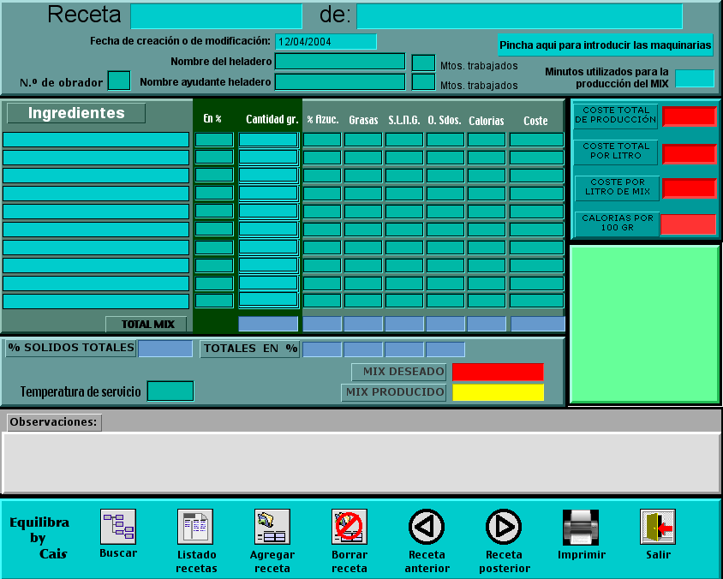This screenshot has height=579, width=723.
Task: Click the MIX PRODUCIDO label button
Action: coord(394,392)
